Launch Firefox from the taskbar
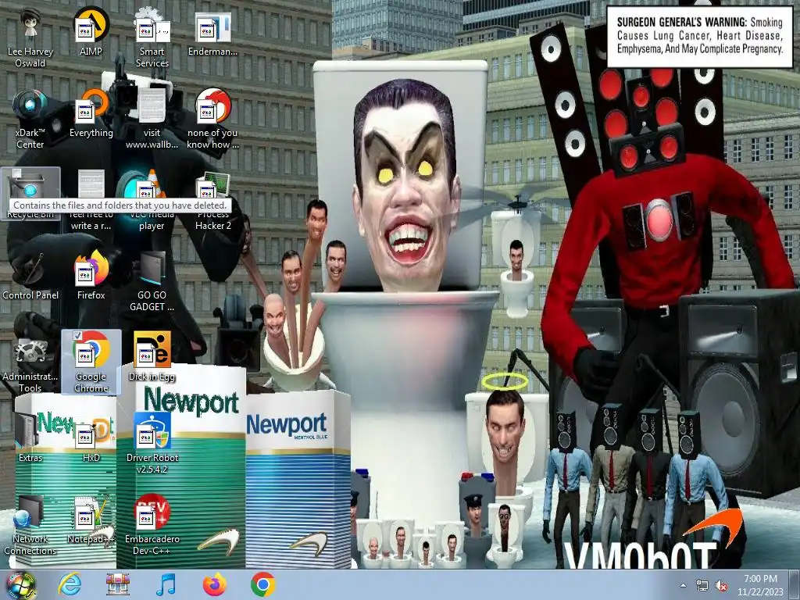Viewport: 800px width, 600px height. coord(214,584)
